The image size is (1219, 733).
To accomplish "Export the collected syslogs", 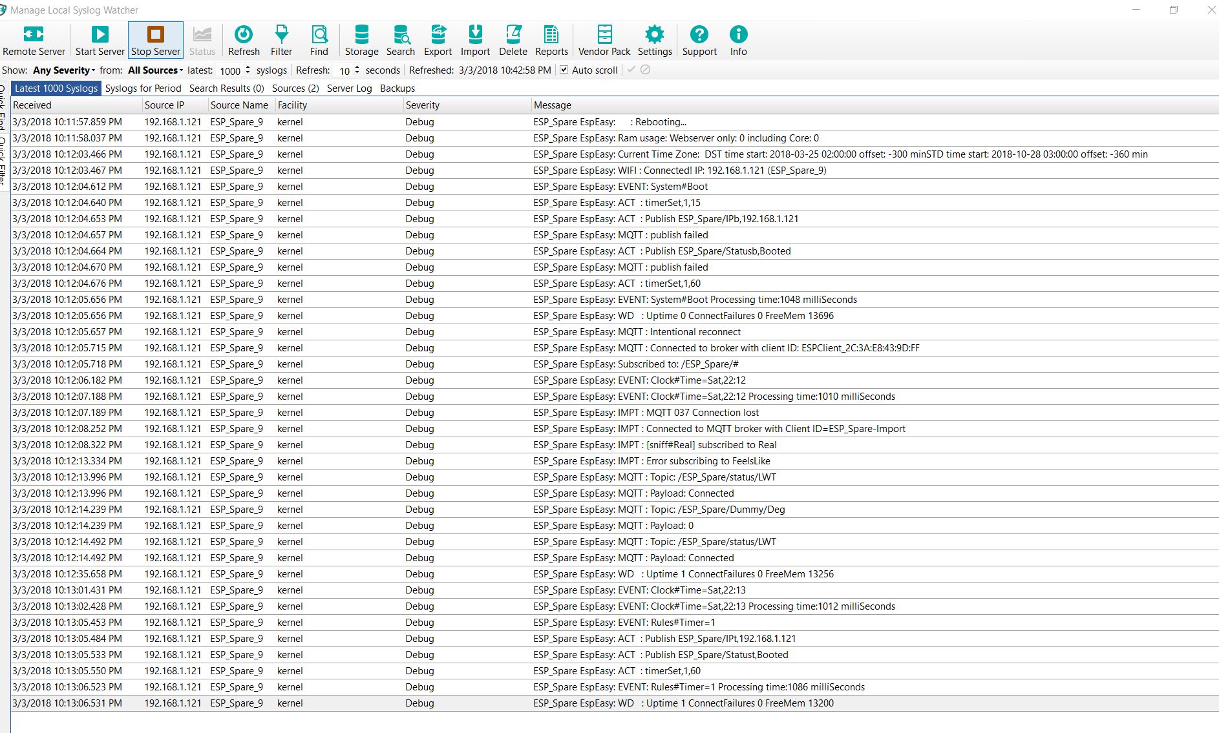I will (438, 40).
